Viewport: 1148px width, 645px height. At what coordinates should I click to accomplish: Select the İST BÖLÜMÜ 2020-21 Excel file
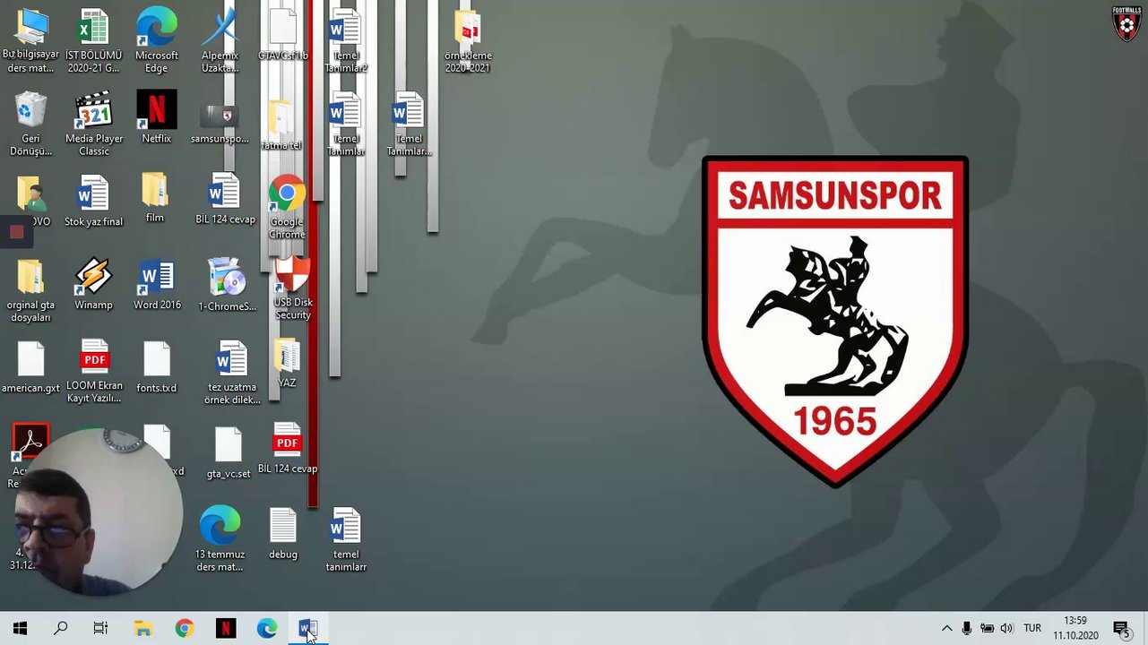coord(93,41)
